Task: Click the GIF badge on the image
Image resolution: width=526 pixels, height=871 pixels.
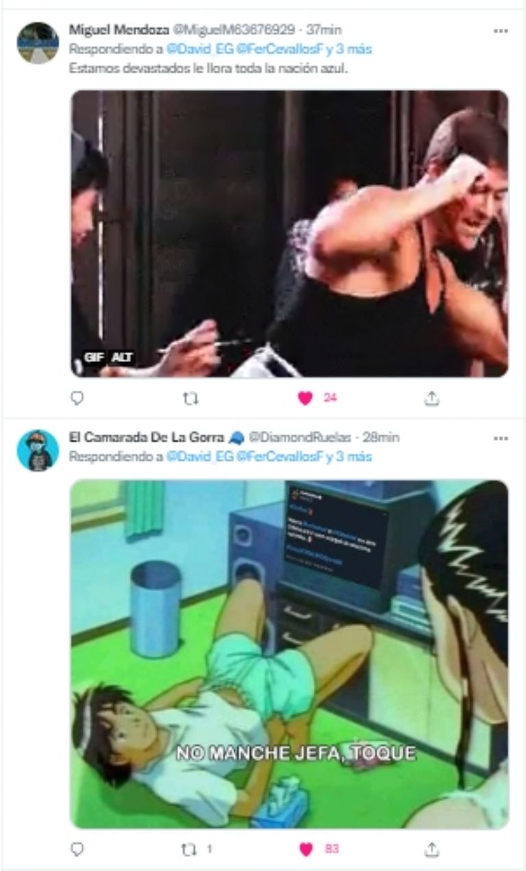Action: click(94, 357)
